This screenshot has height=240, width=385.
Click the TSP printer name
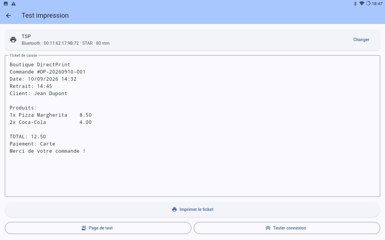click(26, 36)
